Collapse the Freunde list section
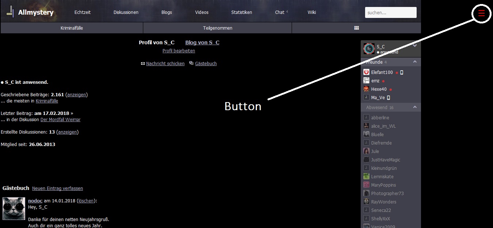The width and height of the screenshot is (493, 228). pyautogui.click(x=415, y=62)
